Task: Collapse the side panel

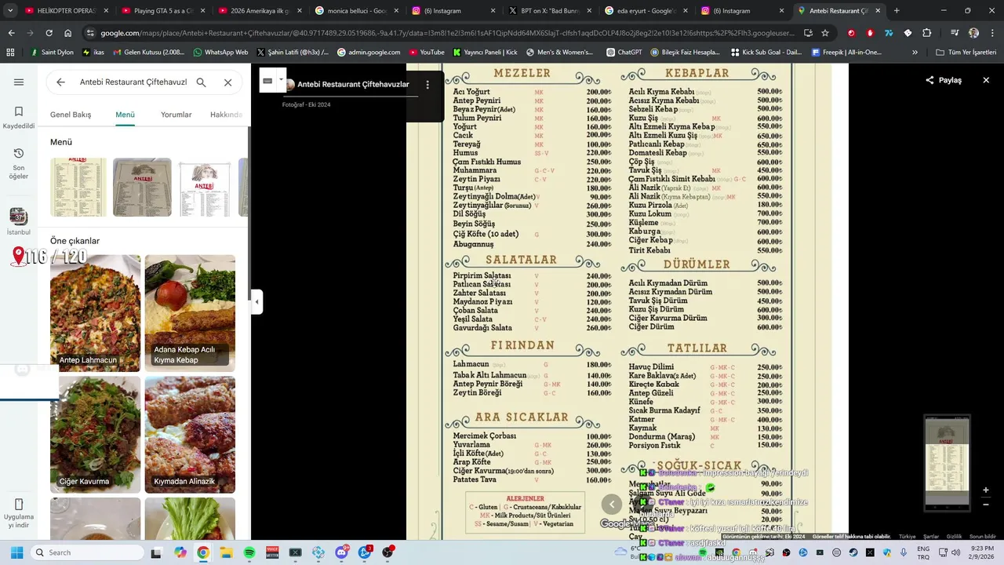Action: point(256,302)
